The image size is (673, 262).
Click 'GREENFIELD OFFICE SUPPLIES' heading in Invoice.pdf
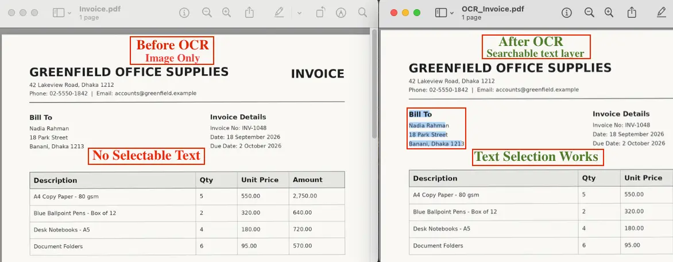click(129, 72)
